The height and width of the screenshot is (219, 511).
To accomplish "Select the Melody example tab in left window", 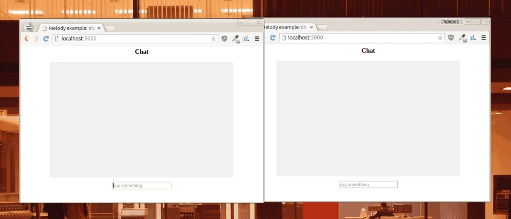I will 71,28.
